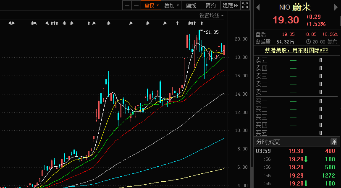Toggle 简约 simple view mode
Image resolution: width=341 pixels, height=188 pixels.
click(211, 5)
